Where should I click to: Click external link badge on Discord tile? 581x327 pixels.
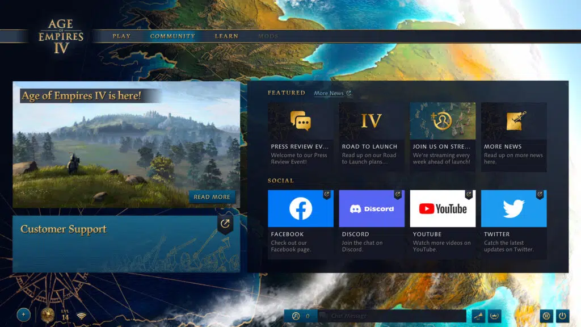[x=398, y=194]
